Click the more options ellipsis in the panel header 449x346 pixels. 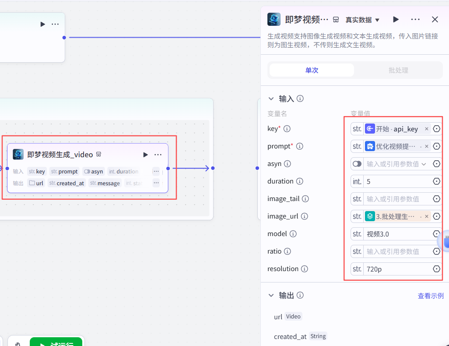tap(415, 19)
